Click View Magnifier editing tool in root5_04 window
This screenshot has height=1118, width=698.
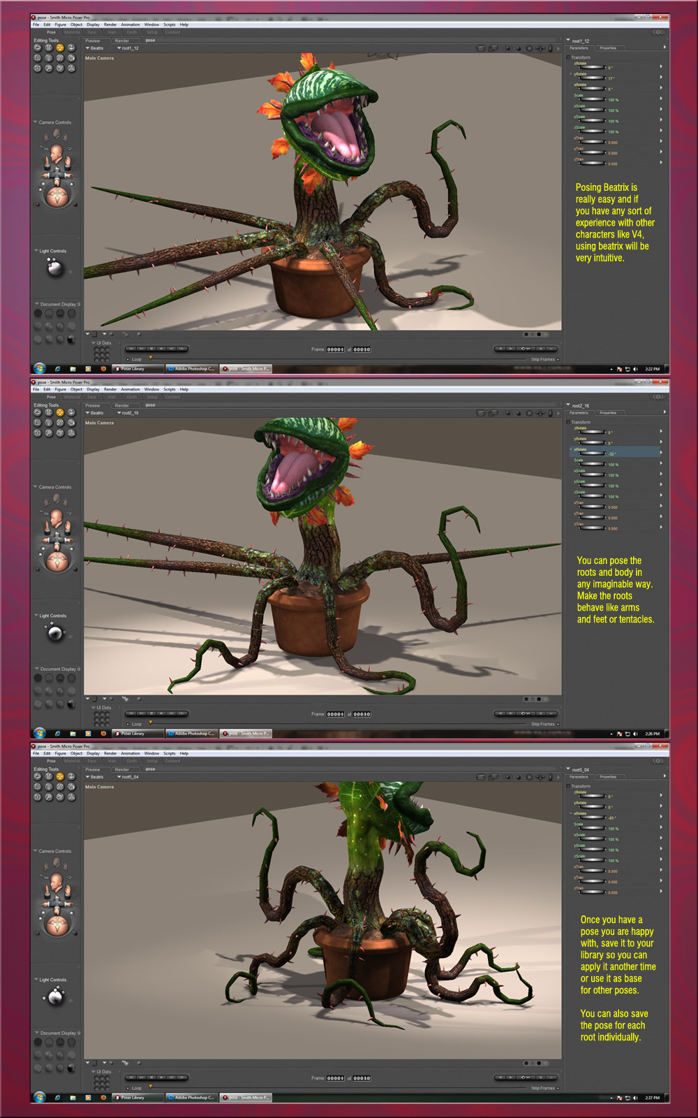tap(49, 797)
